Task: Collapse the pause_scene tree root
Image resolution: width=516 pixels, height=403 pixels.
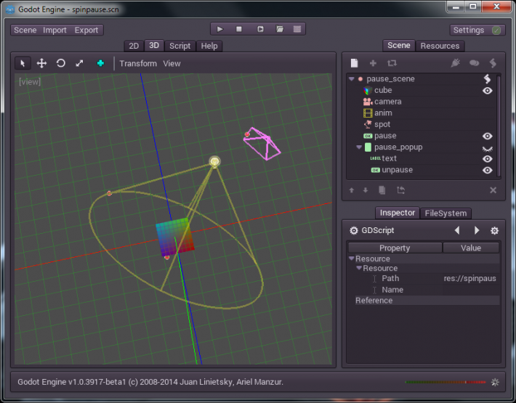Action: [352, 79]
